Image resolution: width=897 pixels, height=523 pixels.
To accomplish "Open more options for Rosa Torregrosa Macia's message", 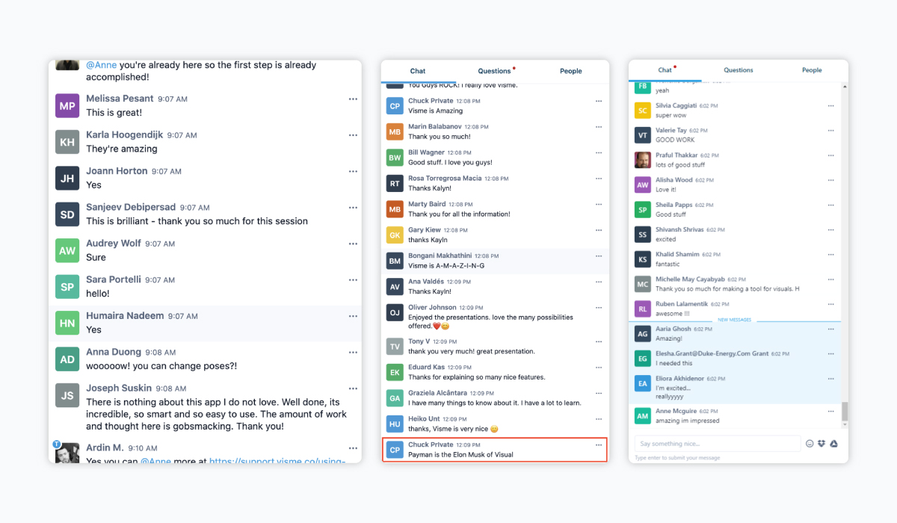I will coord(598,179).
